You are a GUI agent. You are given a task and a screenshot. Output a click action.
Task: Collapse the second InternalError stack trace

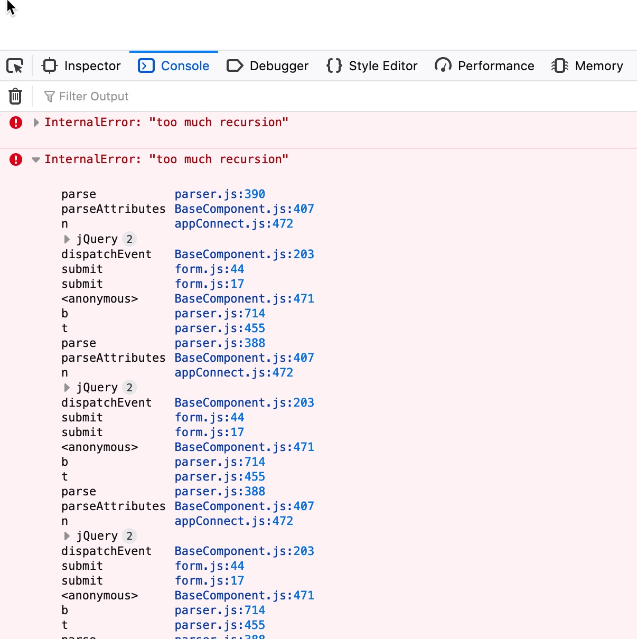click(36, 159)
